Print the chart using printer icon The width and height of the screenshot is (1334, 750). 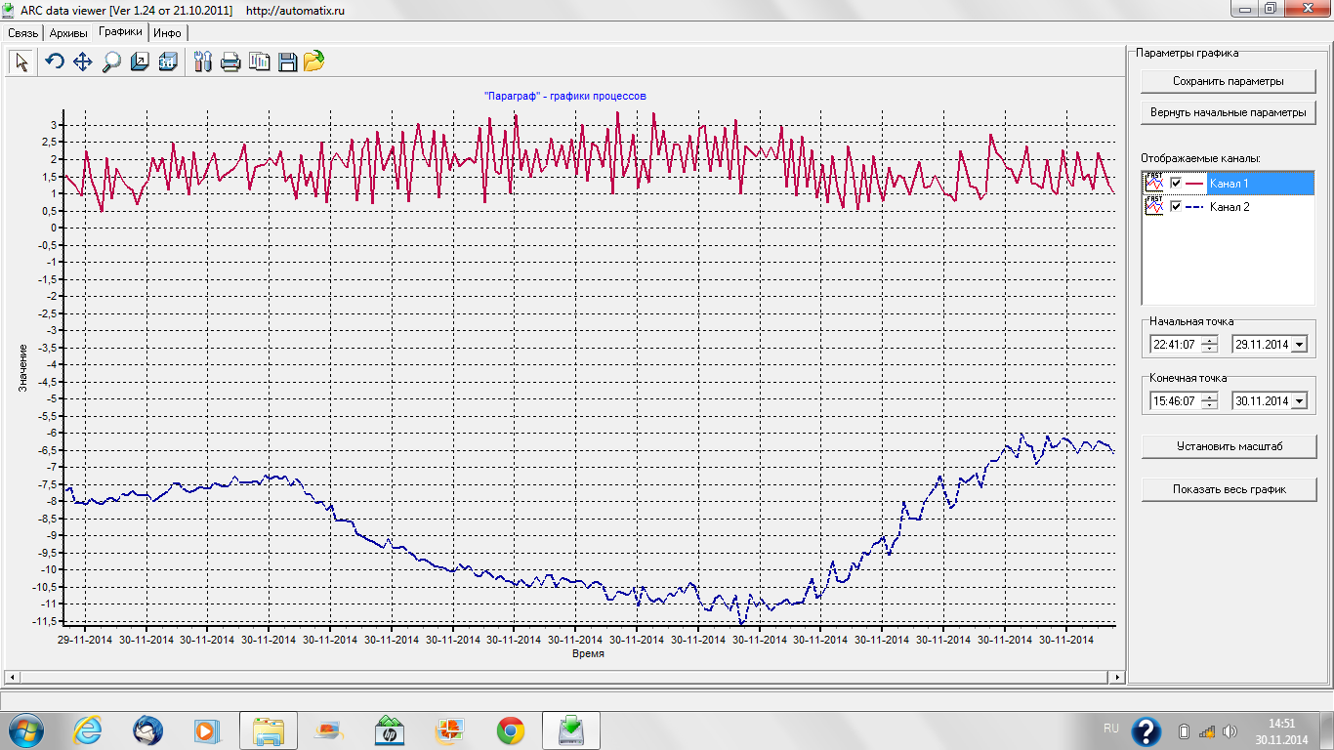pyautogui.click(x=230, y=62)
